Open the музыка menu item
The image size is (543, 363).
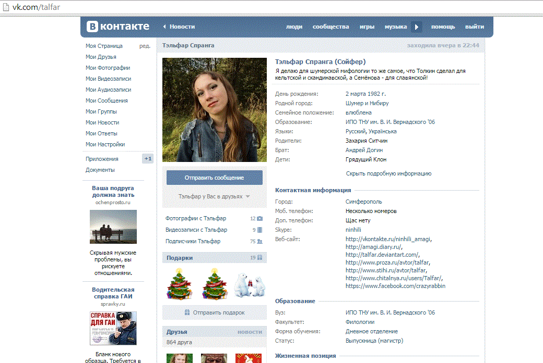click(395, 27)
